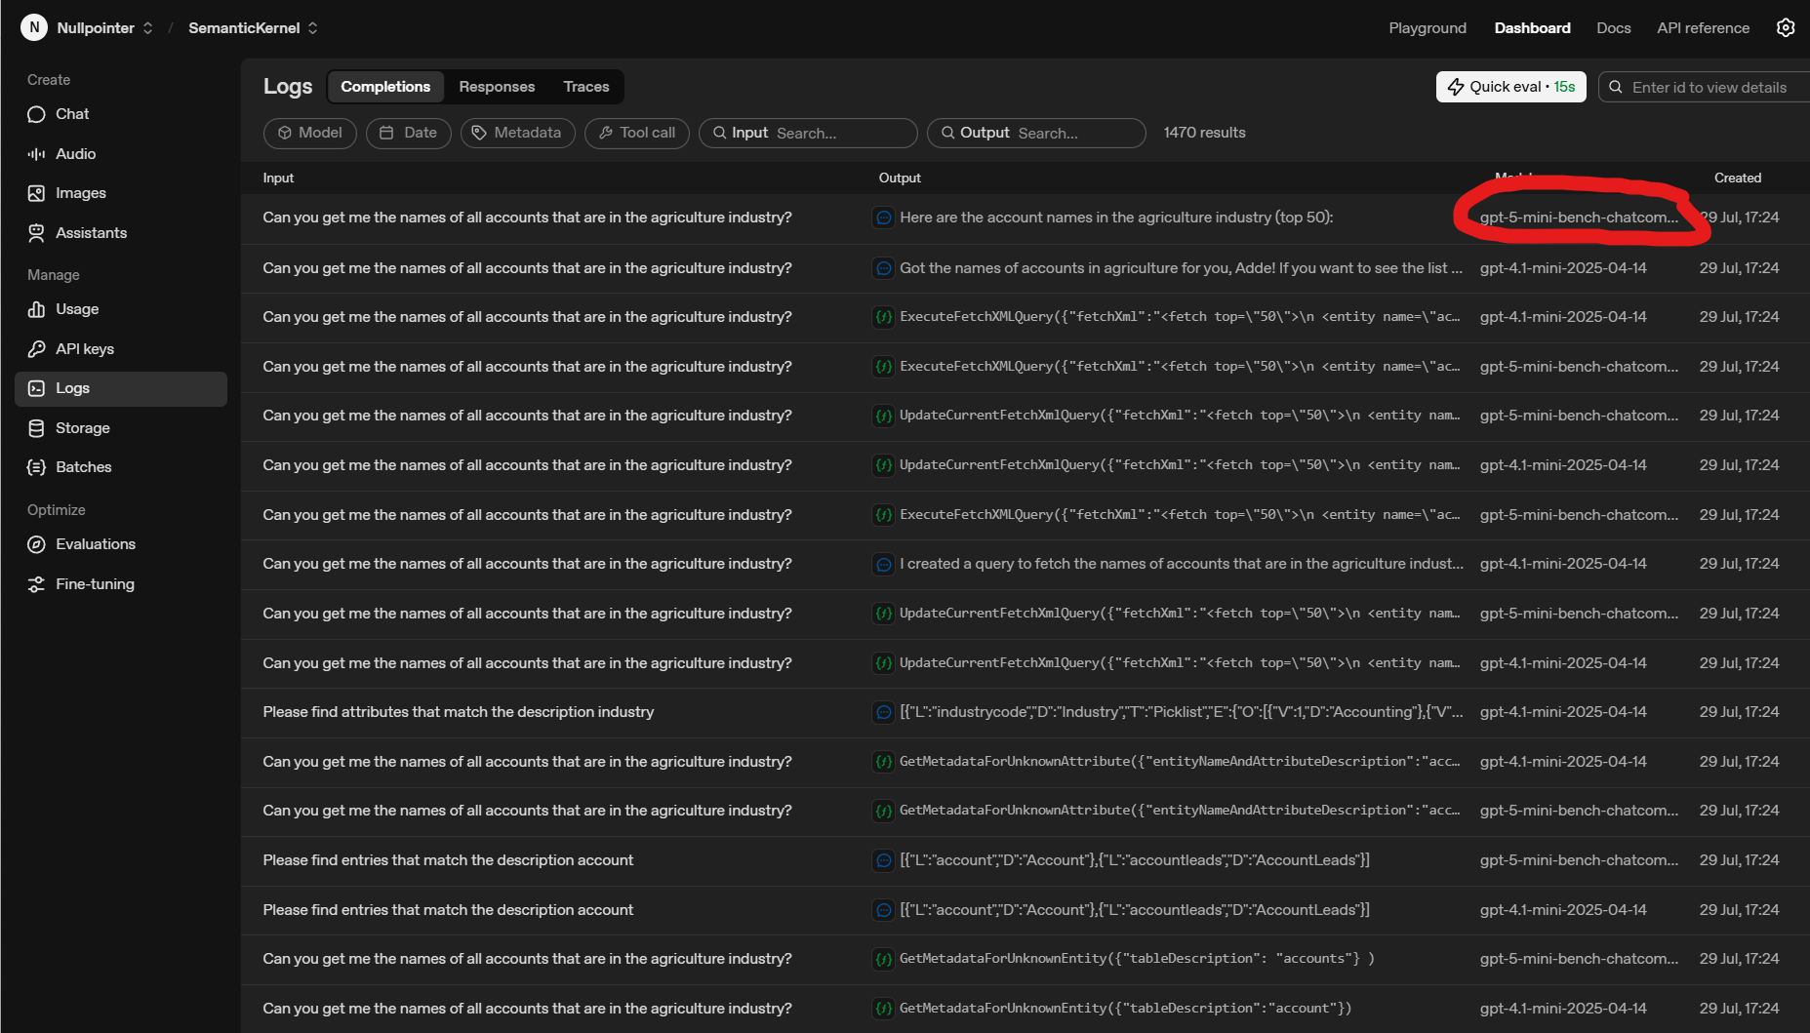The image size is (1810, 1033).
Task: Select Logs in the sidebar
Action: click(121, 388)
